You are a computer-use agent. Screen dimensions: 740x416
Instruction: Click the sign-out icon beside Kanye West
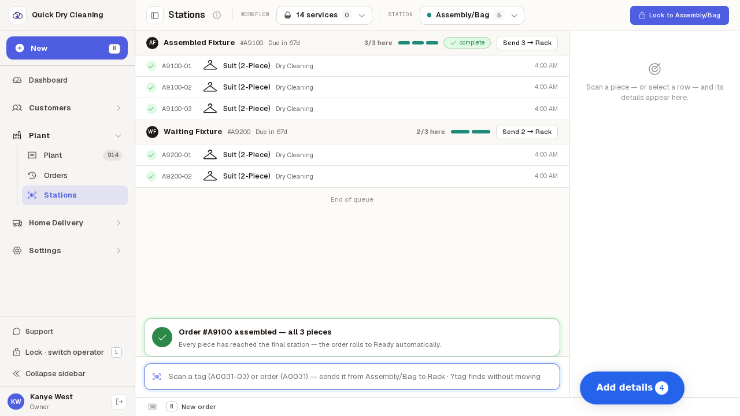[119, 402]
